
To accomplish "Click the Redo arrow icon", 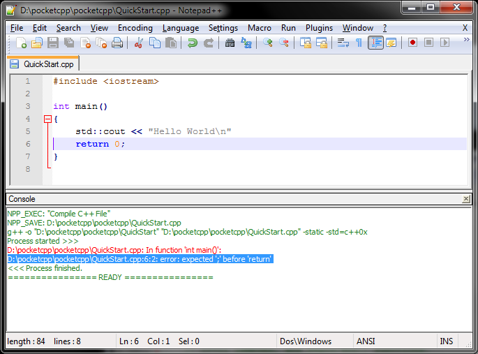I will click(x=209, y=43).
